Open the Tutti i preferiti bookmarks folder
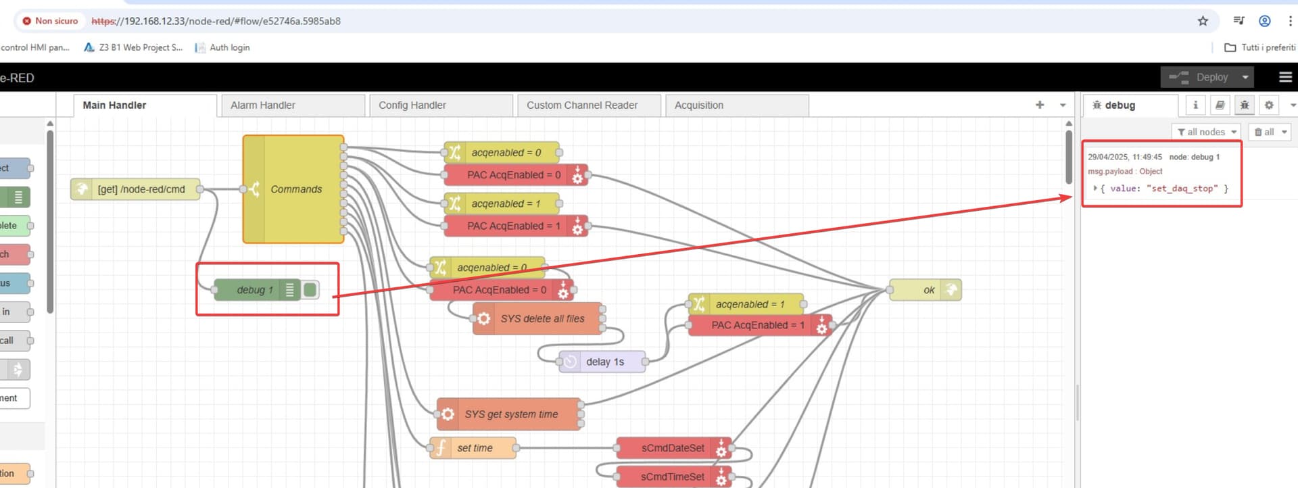Screen dimensions: 1298x488 pyautogui.click(x=1260, y=47)
